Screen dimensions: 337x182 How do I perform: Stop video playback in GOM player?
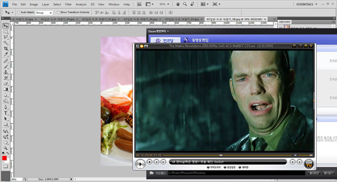click(x=150, y=162)
